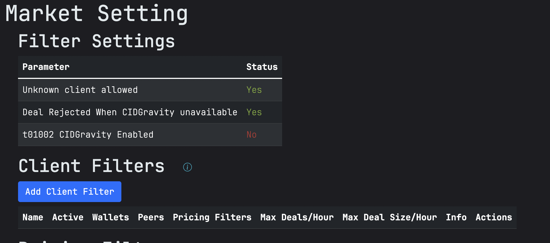
Task: Click the Pricing Filters column header
Action: [212, 217]
